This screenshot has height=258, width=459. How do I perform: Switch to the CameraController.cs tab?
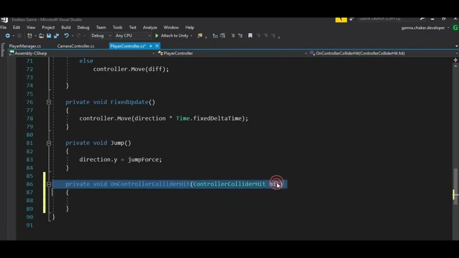pos(76,46)
